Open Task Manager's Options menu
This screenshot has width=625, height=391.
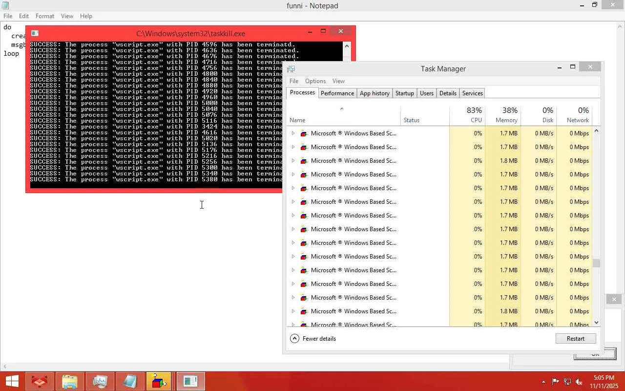coord(315,81)
